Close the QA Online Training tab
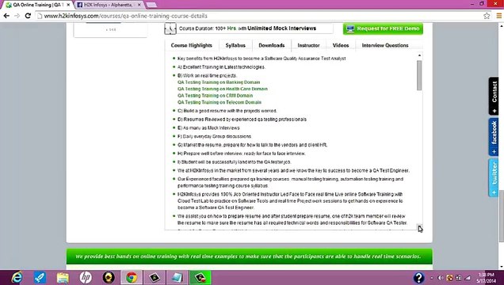The image size is (504, 285). tap(68, 5)
